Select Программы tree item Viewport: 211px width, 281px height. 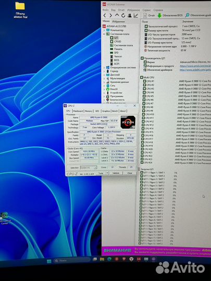pos(115,96)
